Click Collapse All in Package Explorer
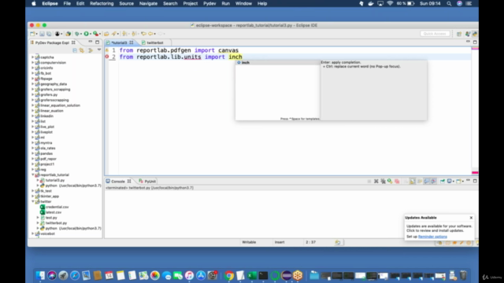Viewport: 504px width, 283px height. 75,50
